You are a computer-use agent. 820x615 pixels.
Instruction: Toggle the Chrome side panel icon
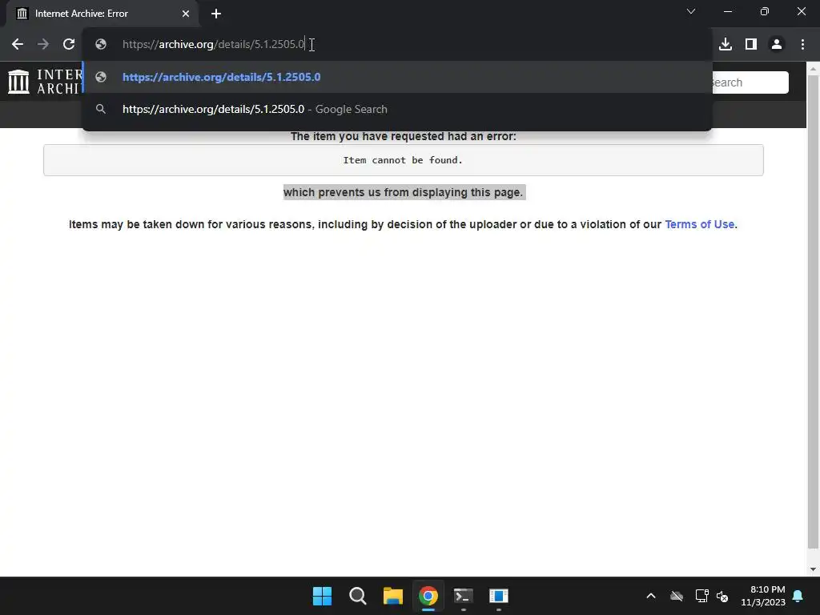(x=751, y=45)
